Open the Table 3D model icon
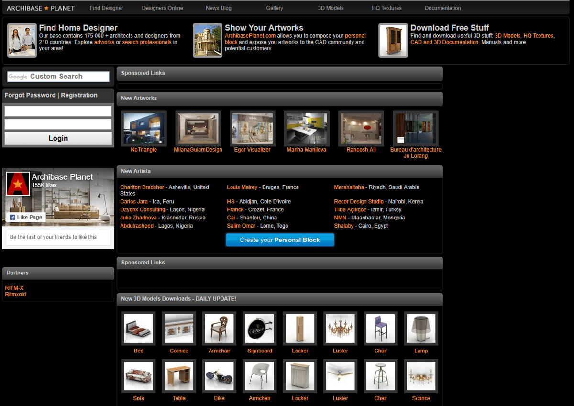Image resolution: width=574 pixels, height=406 pixels. click(x=179, y=376)
